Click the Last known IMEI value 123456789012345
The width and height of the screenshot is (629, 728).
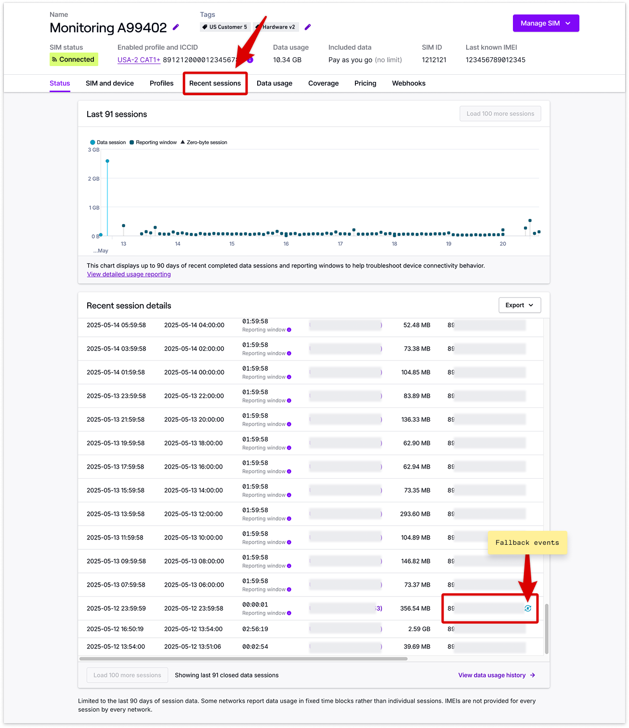496,60
